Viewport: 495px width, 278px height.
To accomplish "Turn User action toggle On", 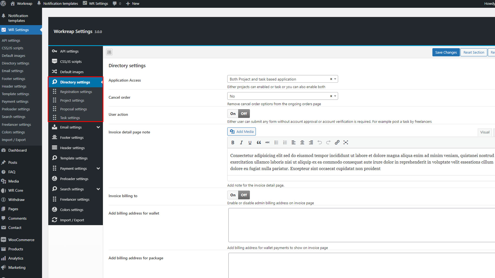I will (x=233, y=114).
